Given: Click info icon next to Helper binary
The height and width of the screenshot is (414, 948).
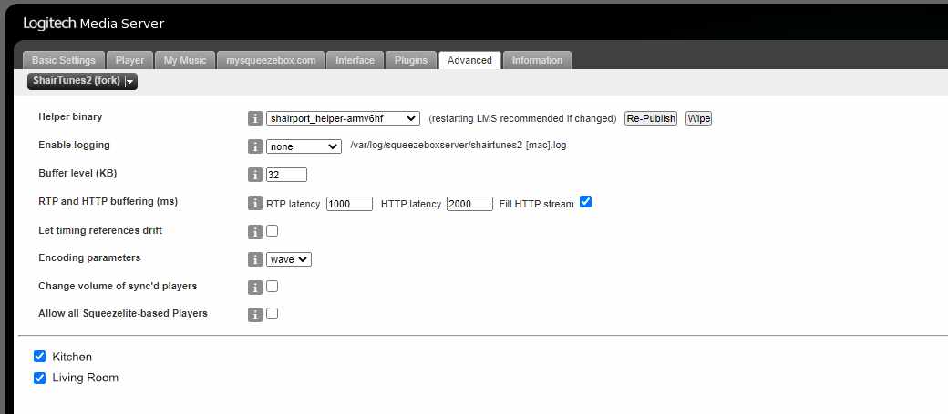Looking at the screenshot, I should (255, 118).
